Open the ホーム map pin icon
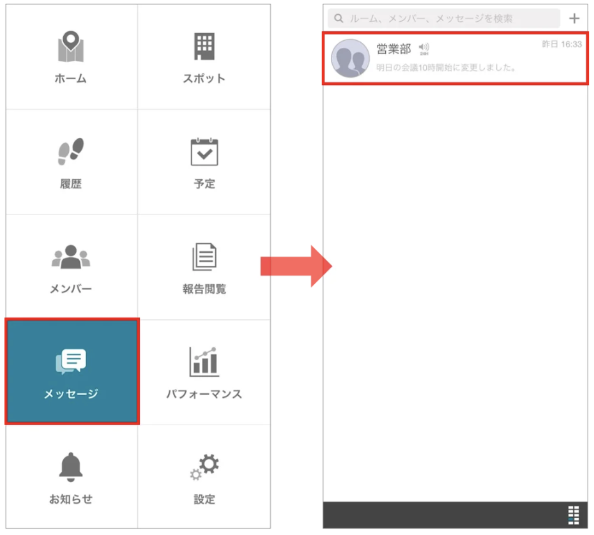 [71, 46]
